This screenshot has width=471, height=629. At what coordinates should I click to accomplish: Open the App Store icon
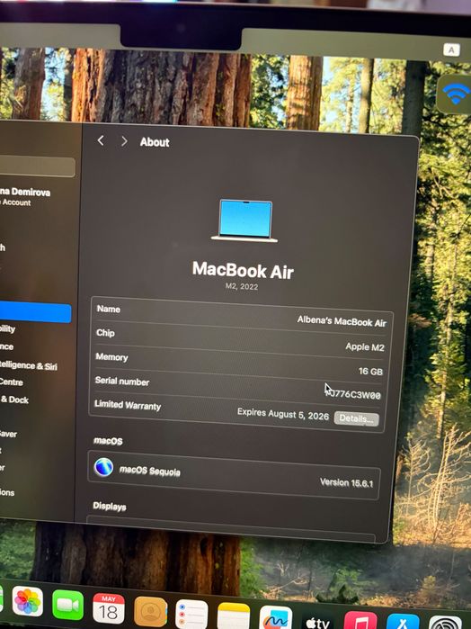[403, 622]
